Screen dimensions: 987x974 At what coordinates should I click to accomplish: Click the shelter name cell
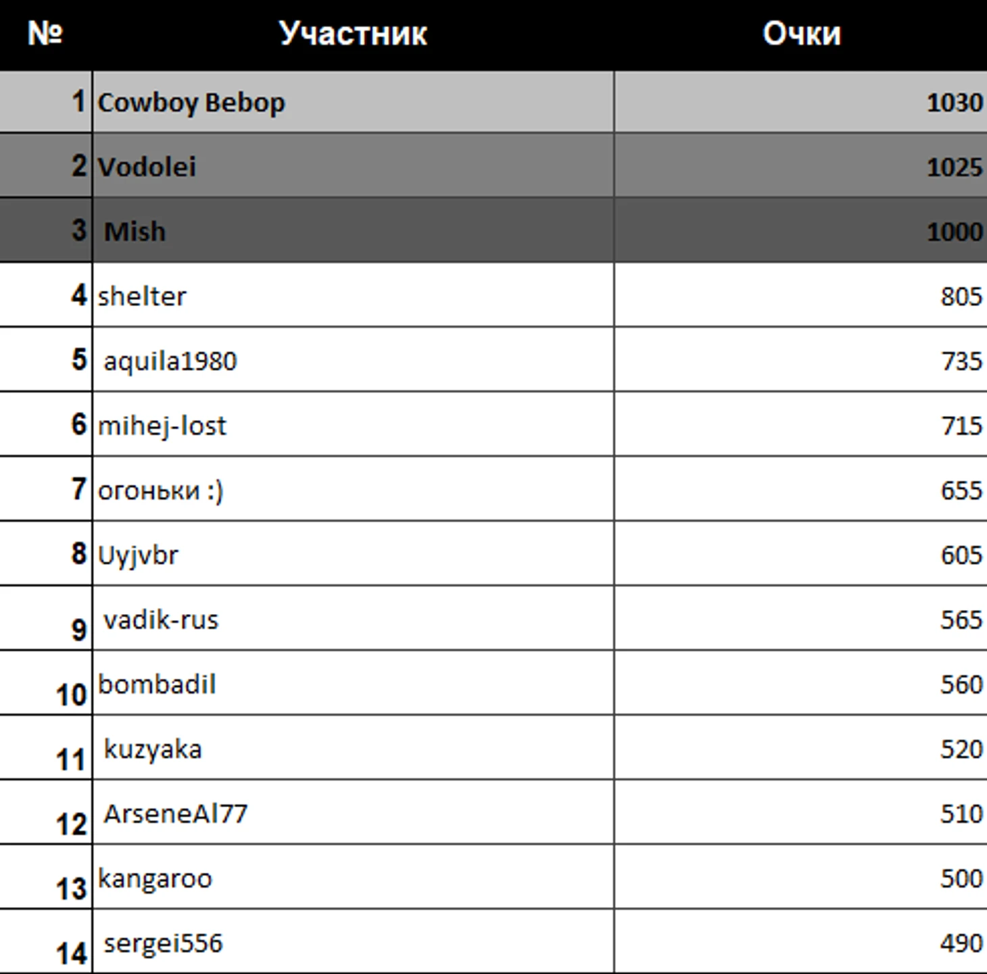click(353, 295)
